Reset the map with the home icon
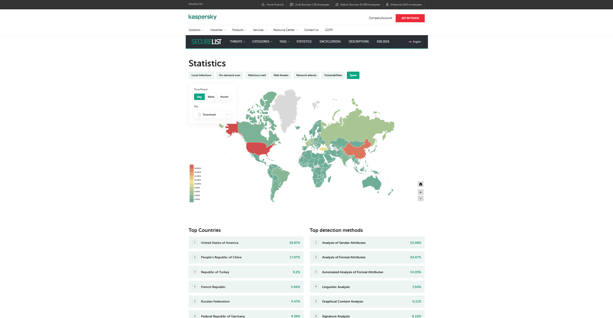The width and height of the screenshot is (613, 318). click(421, 184)
